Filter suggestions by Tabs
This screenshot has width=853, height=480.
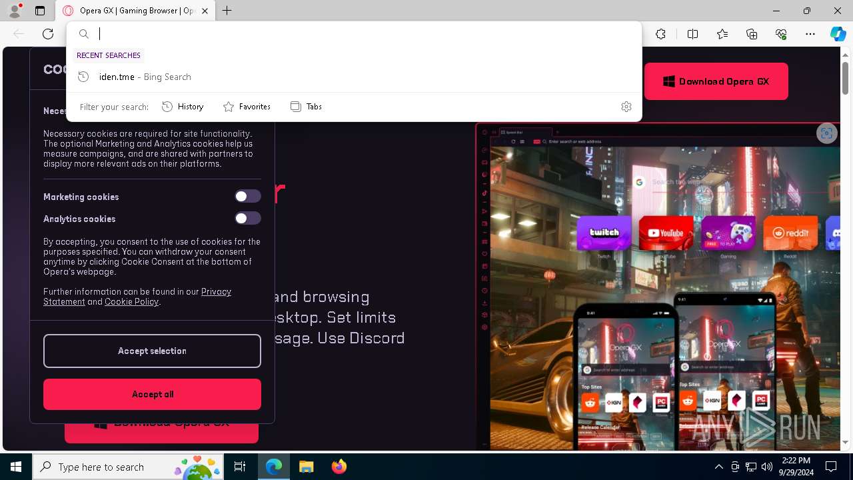point(307,107)
